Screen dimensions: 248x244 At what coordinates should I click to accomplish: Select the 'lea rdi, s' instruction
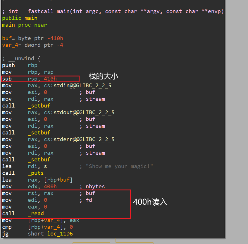pyautogui.click(x=25, y=166)
